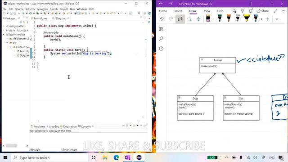Open OneNote View tab
Viewport: 288px width, 162px height.
coord(207,11)
